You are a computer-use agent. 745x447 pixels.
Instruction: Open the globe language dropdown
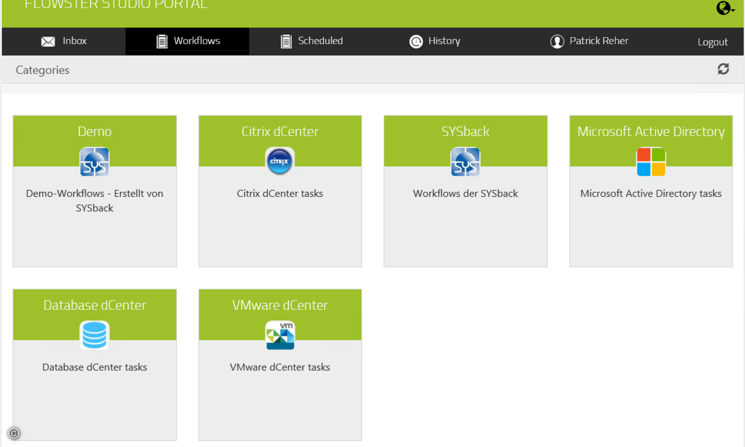pyautogui.click(x=725, y=8)
